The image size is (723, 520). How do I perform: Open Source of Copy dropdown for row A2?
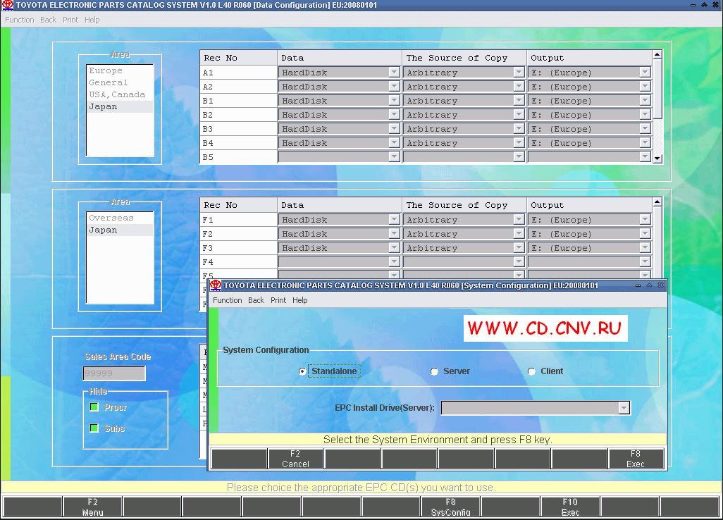(519, 87)
